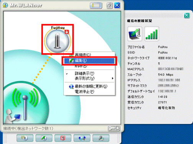Image resolution: width=193 pixels, height=144 pixels.
Task: Click the Mr.WLANner title bar app icon
Action: (x=5, y=5)
